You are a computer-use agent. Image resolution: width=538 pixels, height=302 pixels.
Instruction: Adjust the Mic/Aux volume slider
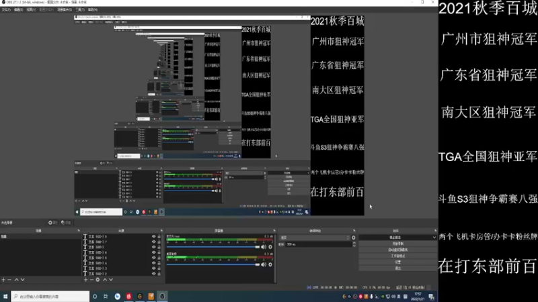point(213,246)
